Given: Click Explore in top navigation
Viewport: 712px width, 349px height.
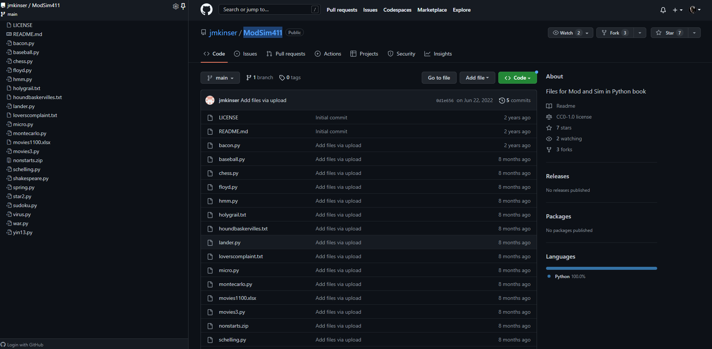Looking at the screenshot, I should [462, 10].
